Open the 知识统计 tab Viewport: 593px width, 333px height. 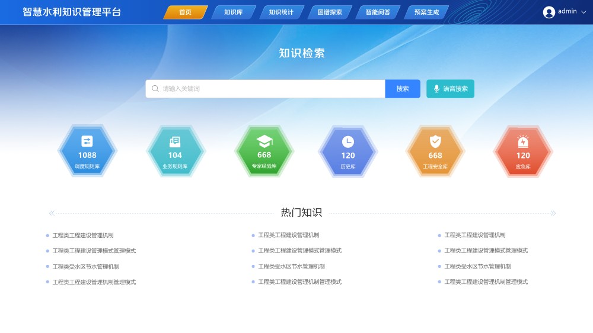click(281, 12)
